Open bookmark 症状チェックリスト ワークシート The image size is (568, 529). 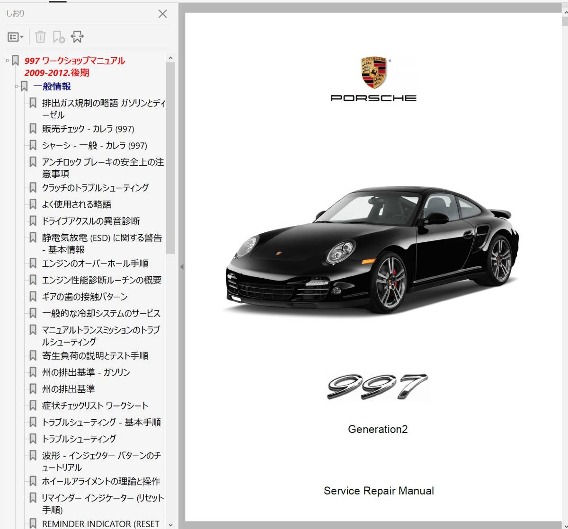95,406
